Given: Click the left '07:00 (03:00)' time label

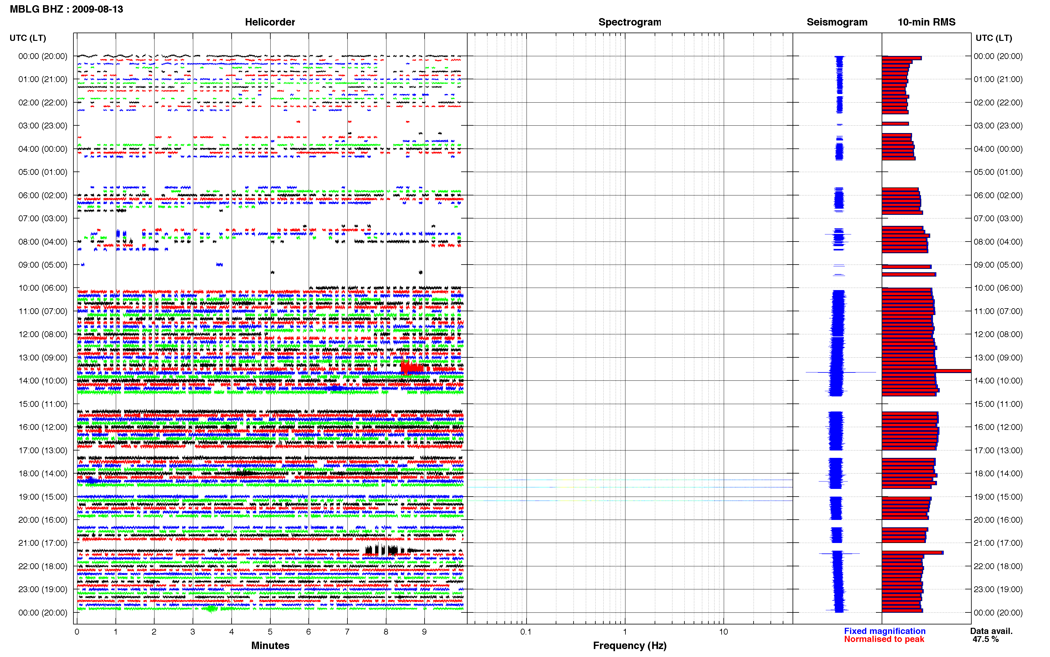Looking at the screenshot, I should tap(43, 218).
